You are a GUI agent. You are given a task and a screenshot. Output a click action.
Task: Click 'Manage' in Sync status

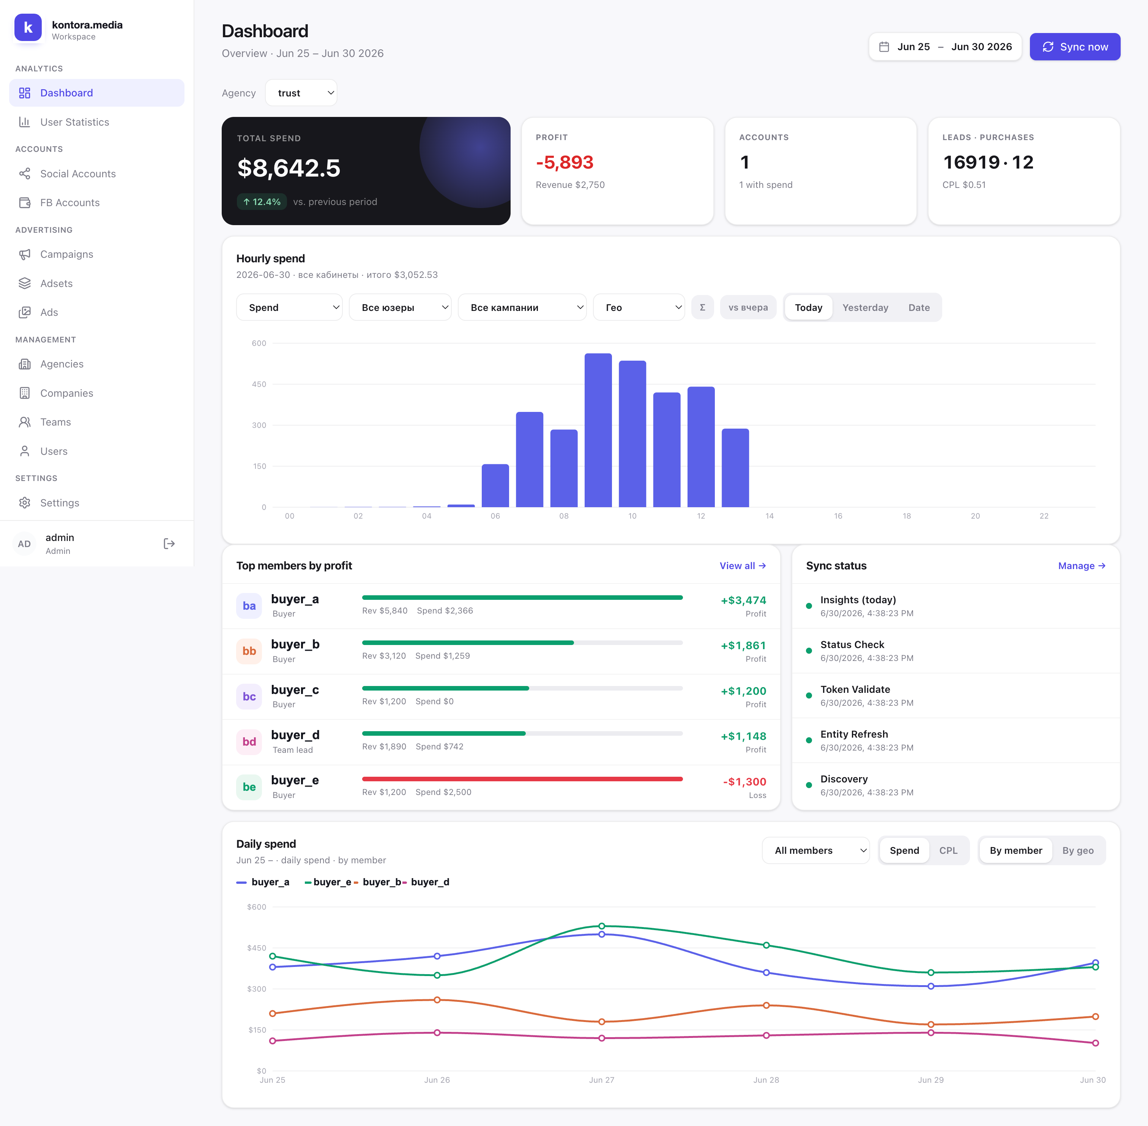[x=1082, y=566]
